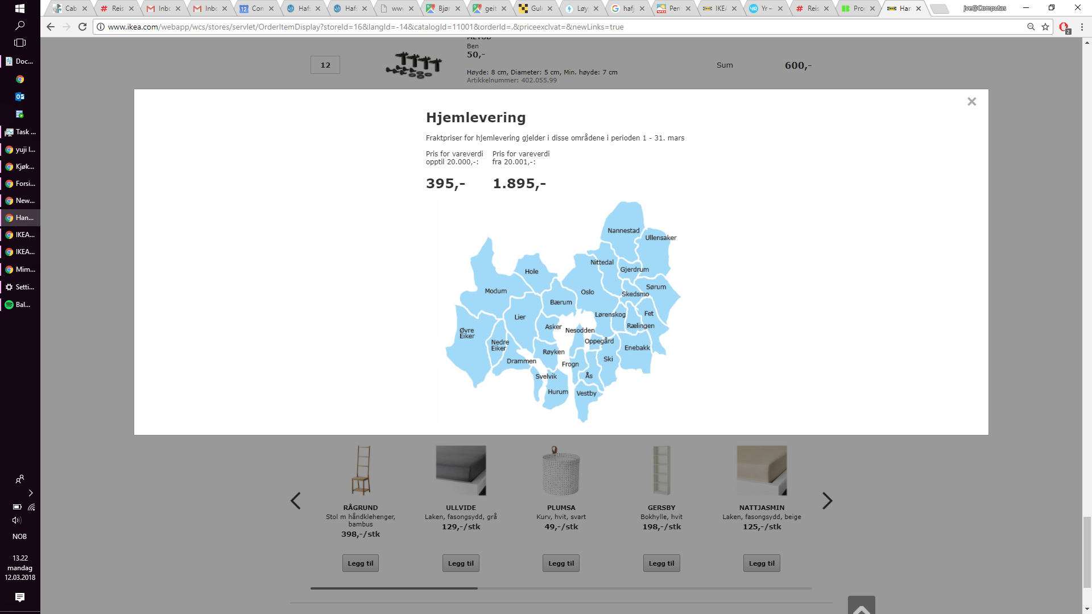1092x614 pixels.
Task: Open Task View on taskbar
Action: pos(20,43)
